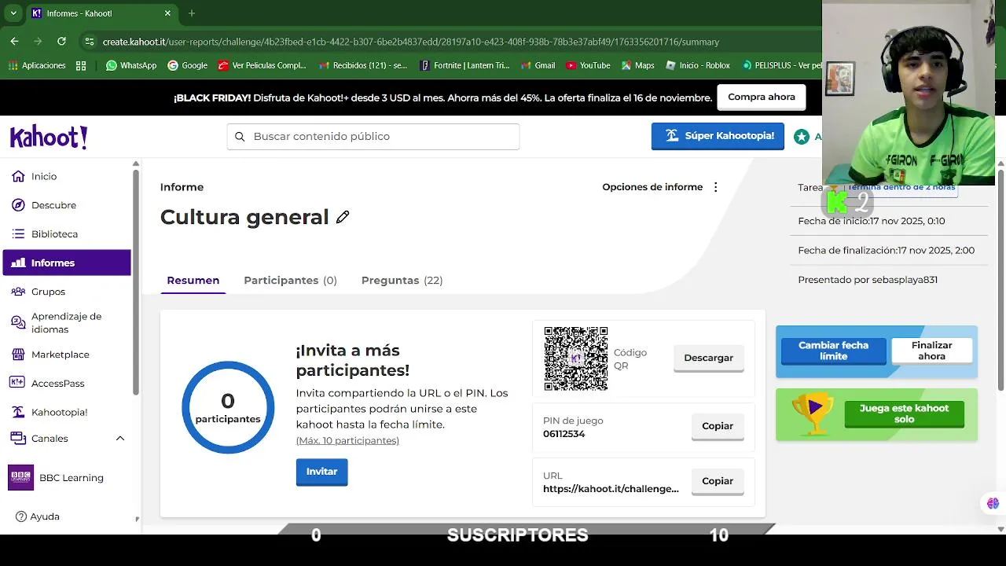Click the Súper Kahootopia! button
This screenshot has width=1006, height=566.
[718, 136]
